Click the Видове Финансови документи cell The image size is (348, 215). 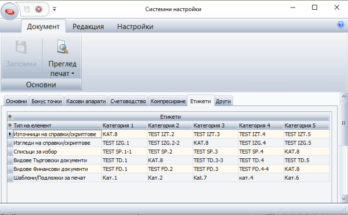(57, 169)
